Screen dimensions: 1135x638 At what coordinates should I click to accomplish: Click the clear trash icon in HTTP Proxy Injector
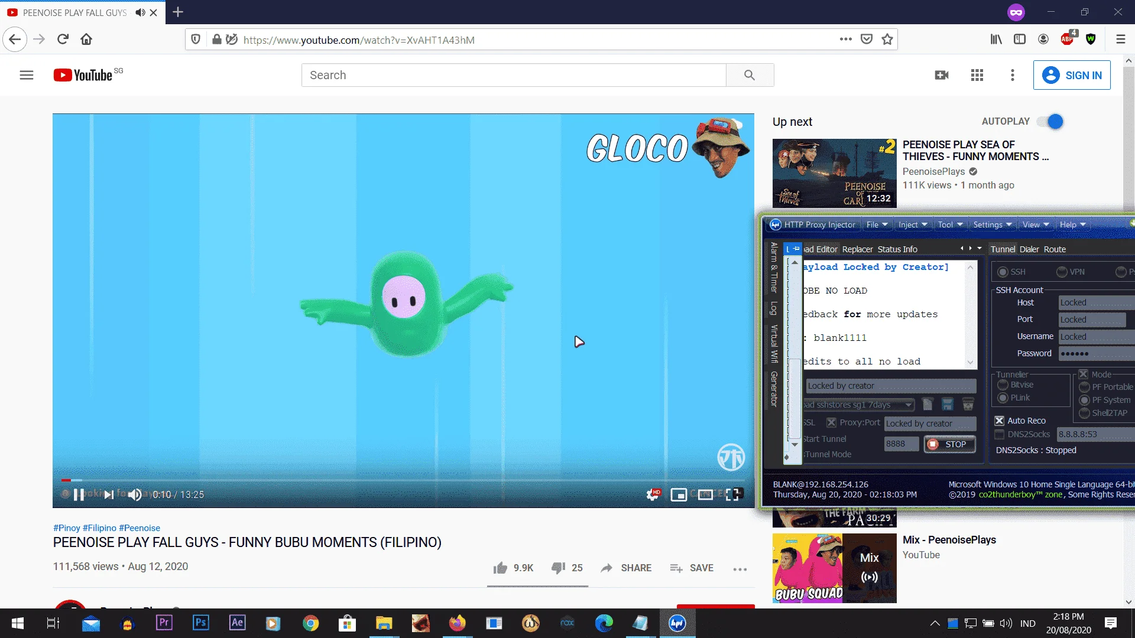pos(968,405)
